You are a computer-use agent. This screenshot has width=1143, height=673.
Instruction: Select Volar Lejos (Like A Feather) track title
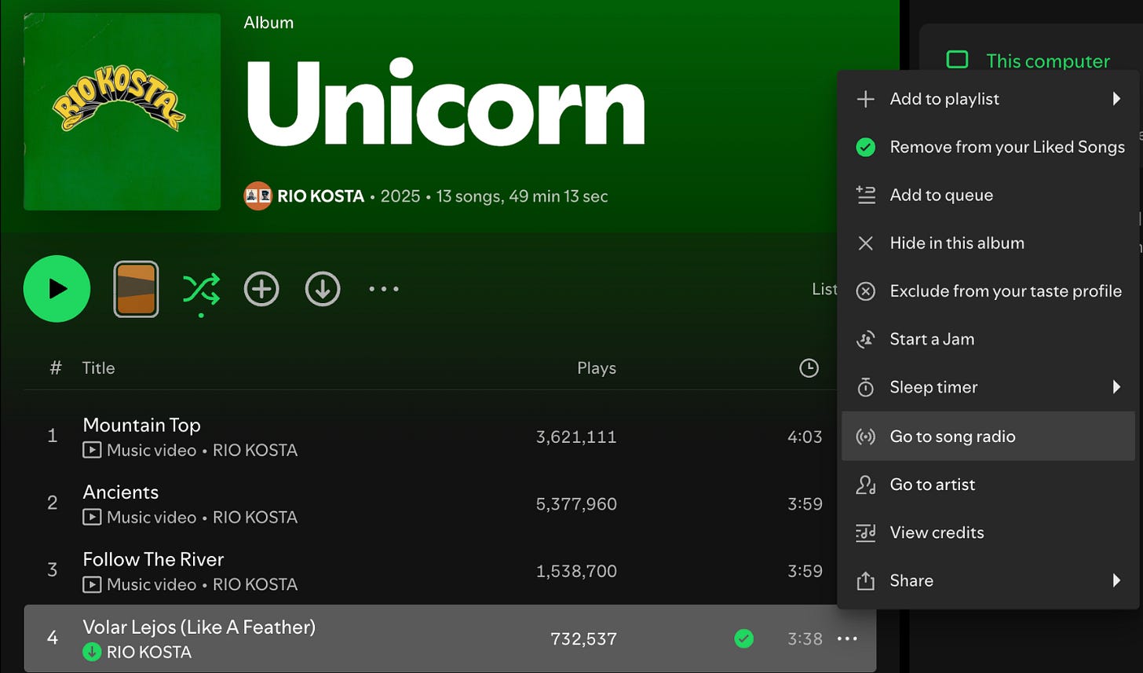click(x=199, y=627)
